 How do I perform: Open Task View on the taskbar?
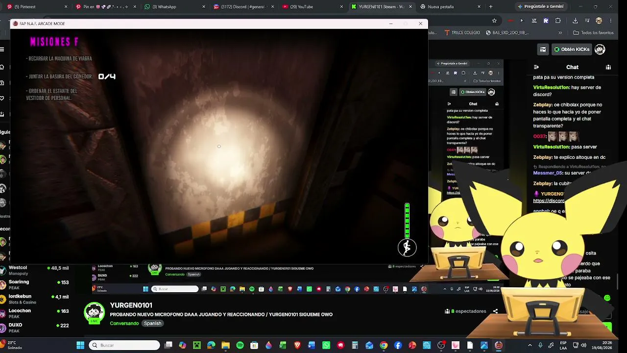point(168,345)
